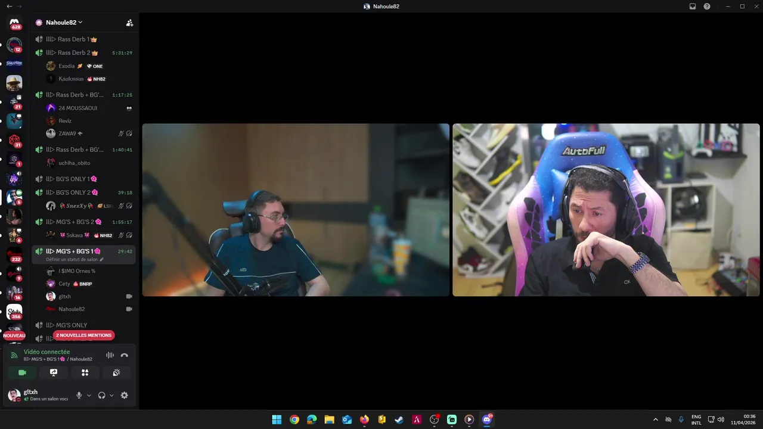Image resolution: width=763 pixels, height=429 pixels.
Task: Select the MG'S + BG'S 1 channel
Action: click(83, 254)
